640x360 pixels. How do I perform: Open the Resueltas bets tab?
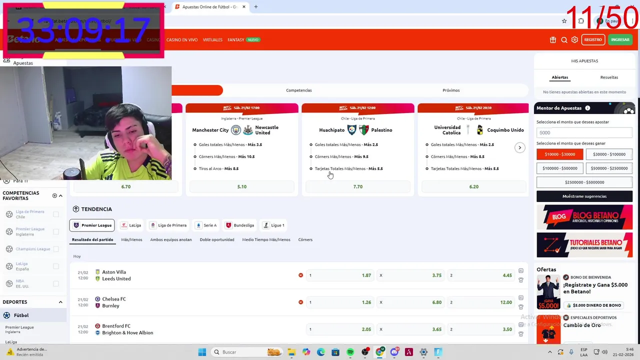pos(609,77)
